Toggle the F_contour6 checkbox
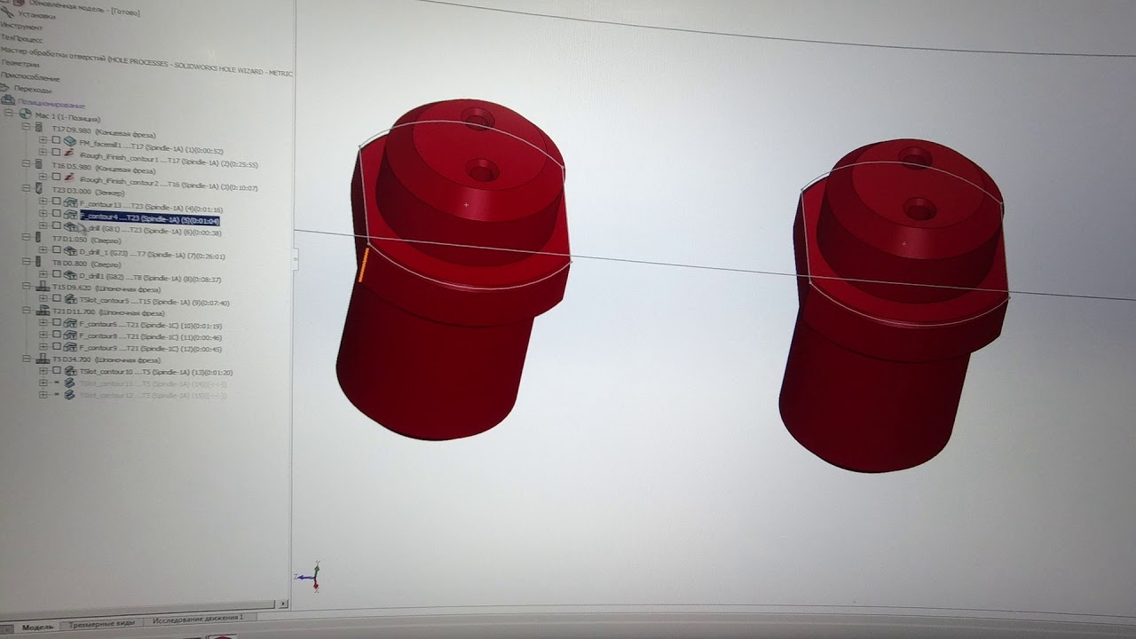 [56, 323]
